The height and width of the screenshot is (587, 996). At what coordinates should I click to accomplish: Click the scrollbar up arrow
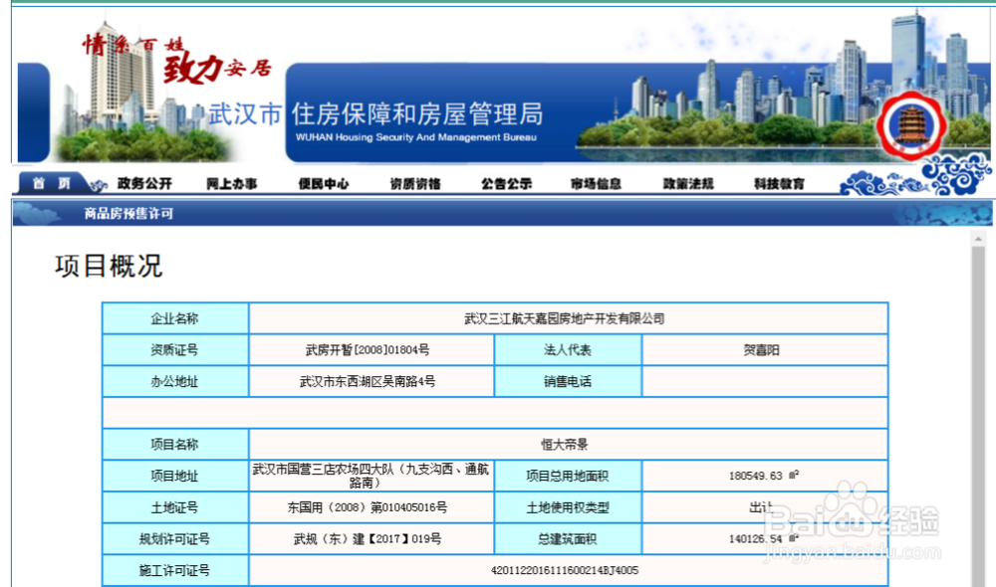point(978,239)
